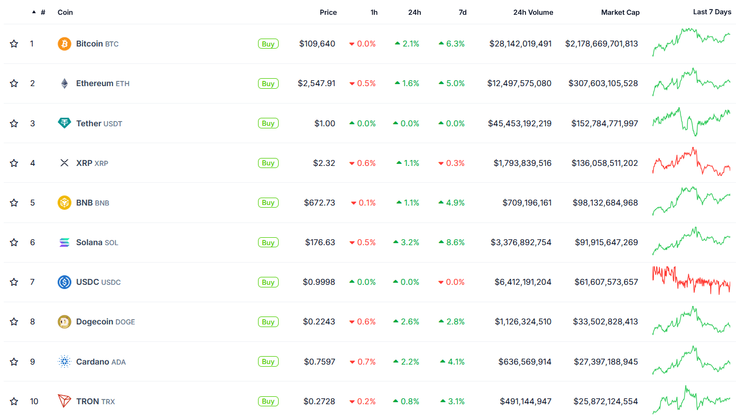
Task: Add XRP to watchlist via star
Action: (14, 163)
